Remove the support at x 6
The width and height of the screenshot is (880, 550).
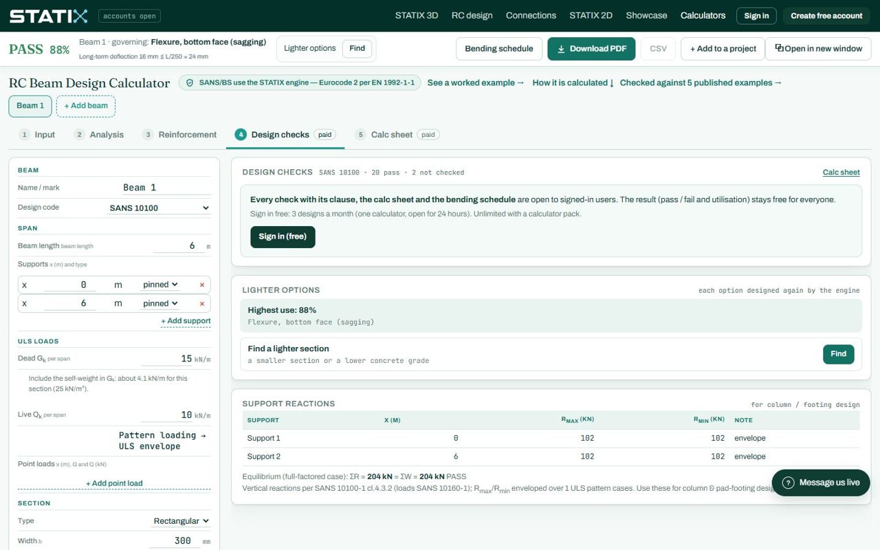point(202,303)
